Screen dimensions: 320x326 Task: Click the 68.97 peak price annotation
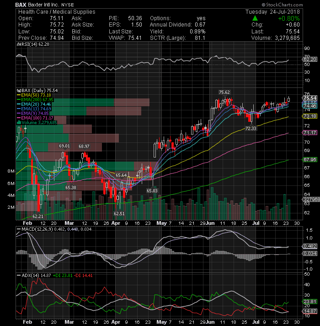(84, 147)
